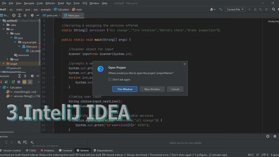Open Structure panel settings gear
Image resolution: width=279 pixels, height=157 pixels.
point(32,76)
